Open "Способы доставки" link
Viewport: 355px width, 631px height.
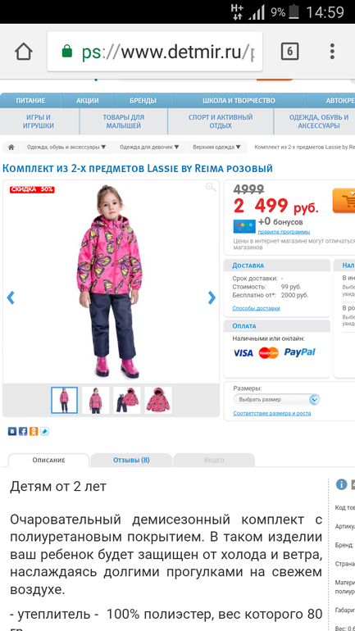256,308
